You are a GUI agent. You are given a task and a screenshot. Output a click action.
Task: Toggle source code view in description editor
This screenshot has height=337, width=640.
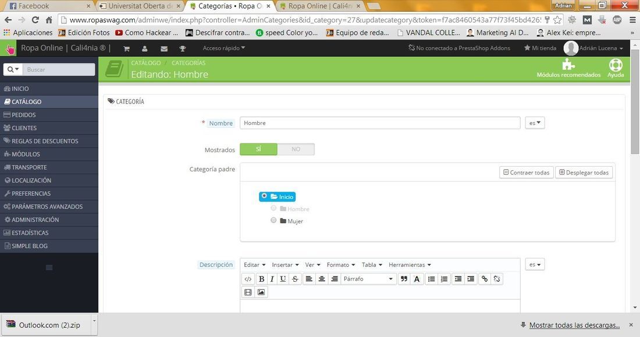(x=248, y=279)
